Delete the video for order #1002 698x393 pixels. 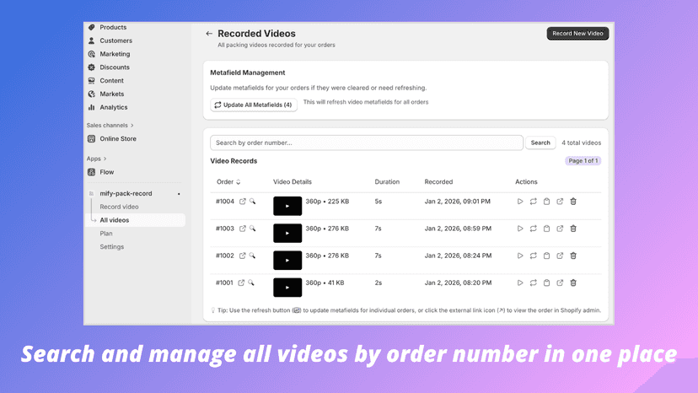tap(573, 256)
